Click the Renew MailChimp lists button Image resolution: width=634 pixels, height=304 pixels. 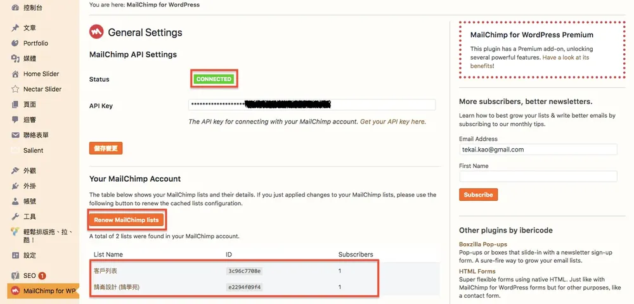coord(127,220)
